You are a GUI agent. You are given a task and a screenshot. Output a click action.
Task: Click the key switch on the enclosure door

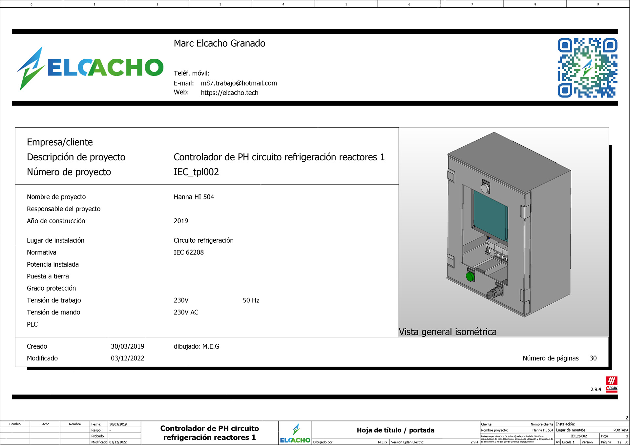tap(495, 292)
